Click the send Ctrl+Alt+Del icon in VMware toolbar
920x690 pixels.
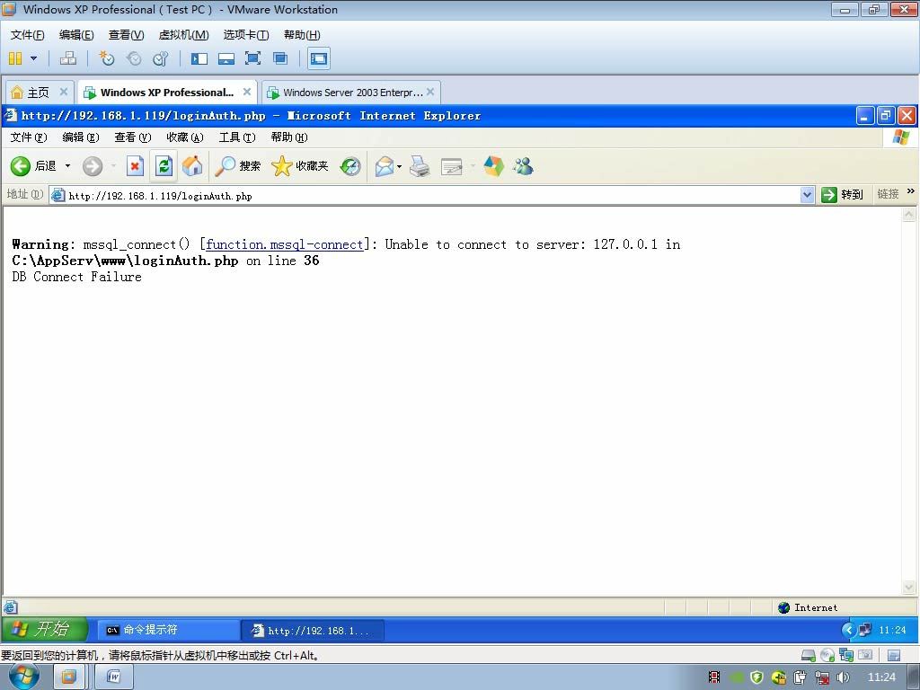(x=68, y=58)
